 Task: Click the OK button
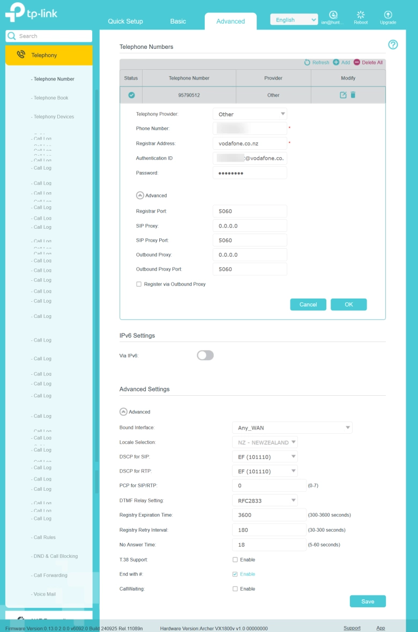pos(349,304)
